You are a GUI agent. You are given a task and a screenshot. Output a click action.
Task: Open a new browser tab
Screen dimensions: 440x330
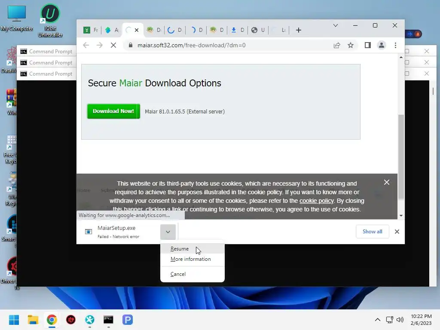click(x=299, y=30)
